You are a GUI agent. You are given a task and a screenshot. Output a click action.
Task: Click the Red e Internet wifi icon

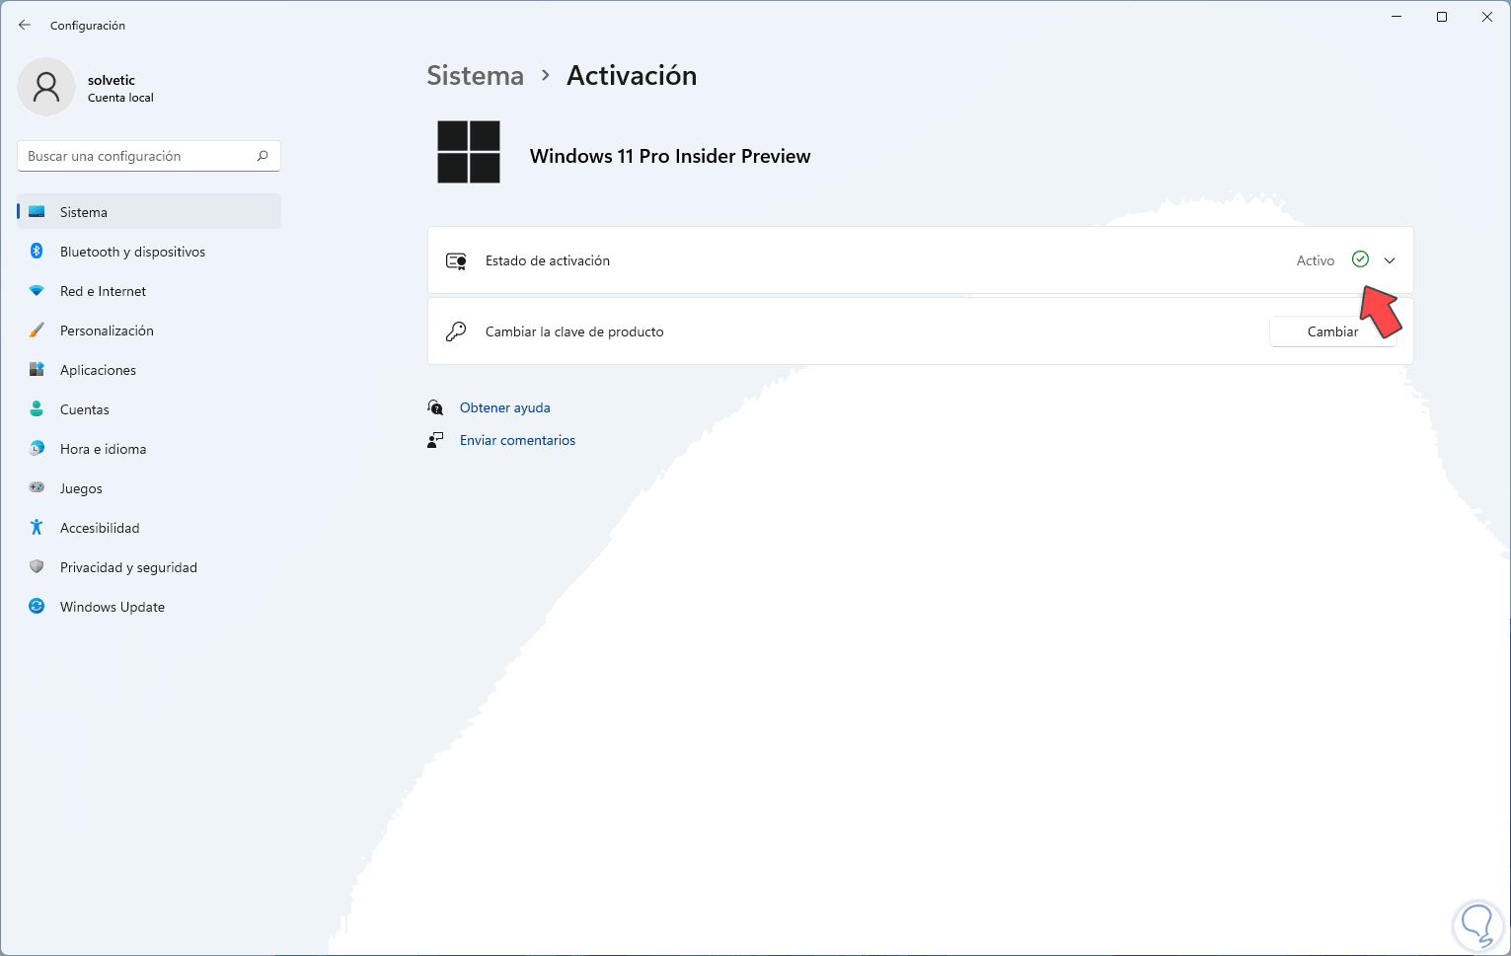click(x=37, y=291)
